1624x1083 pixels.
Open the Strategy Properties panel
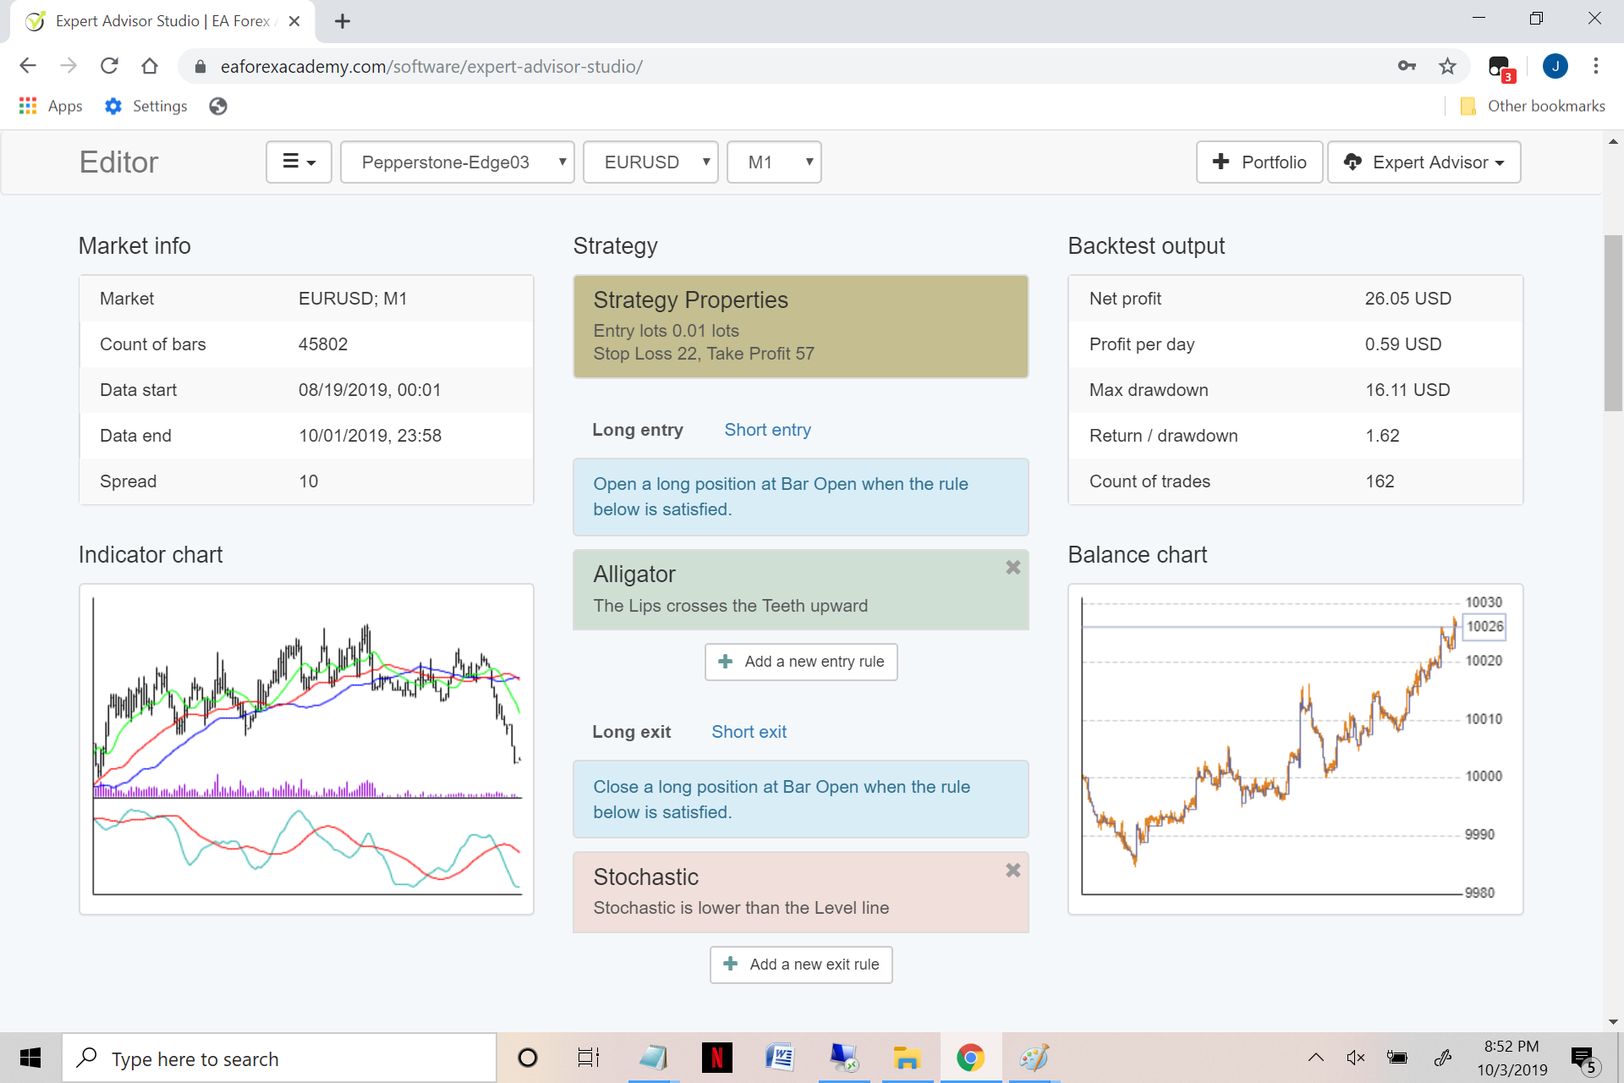coord(800,326)
